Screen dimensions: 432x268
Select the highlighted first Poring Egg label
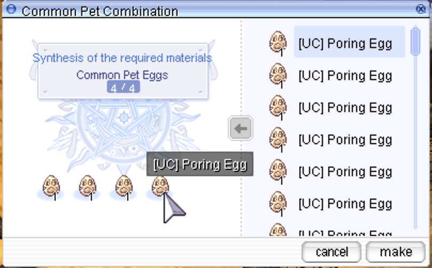(345, 43)
